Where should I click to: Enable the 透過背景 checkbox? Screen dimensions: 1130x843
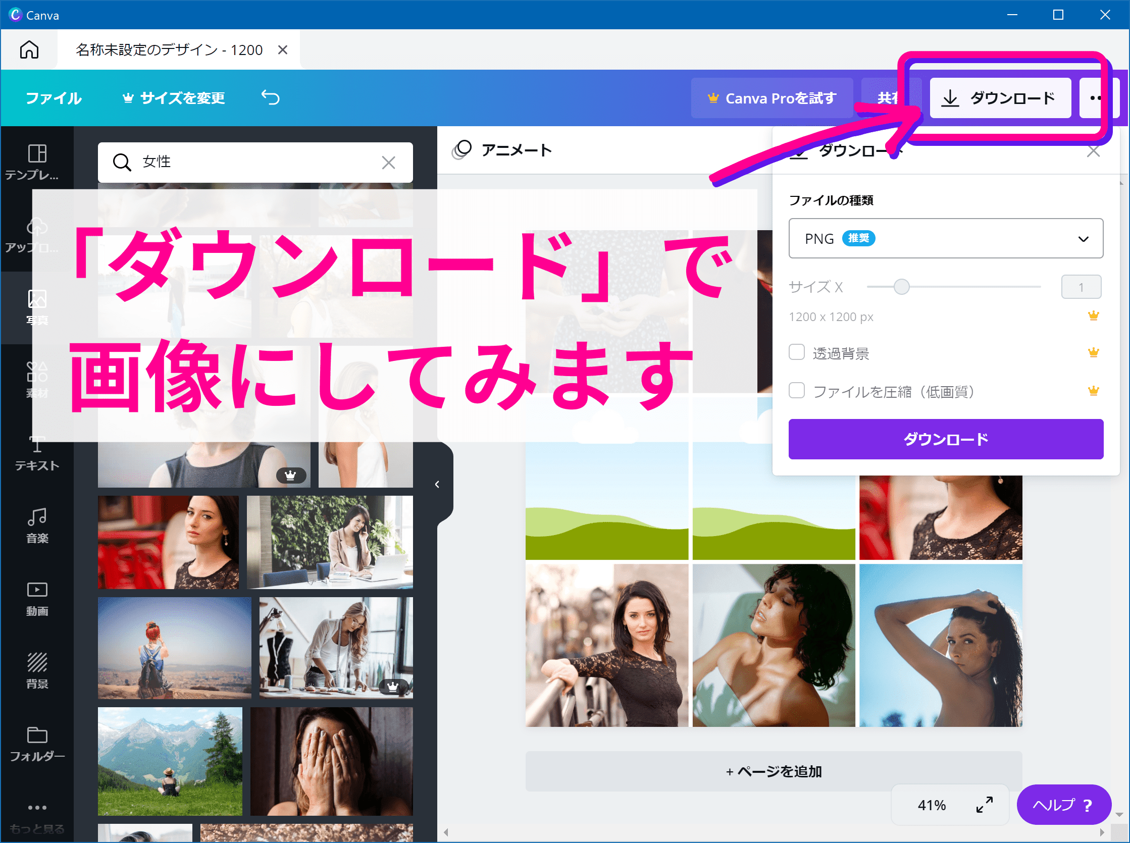click(x=797, y=352)
